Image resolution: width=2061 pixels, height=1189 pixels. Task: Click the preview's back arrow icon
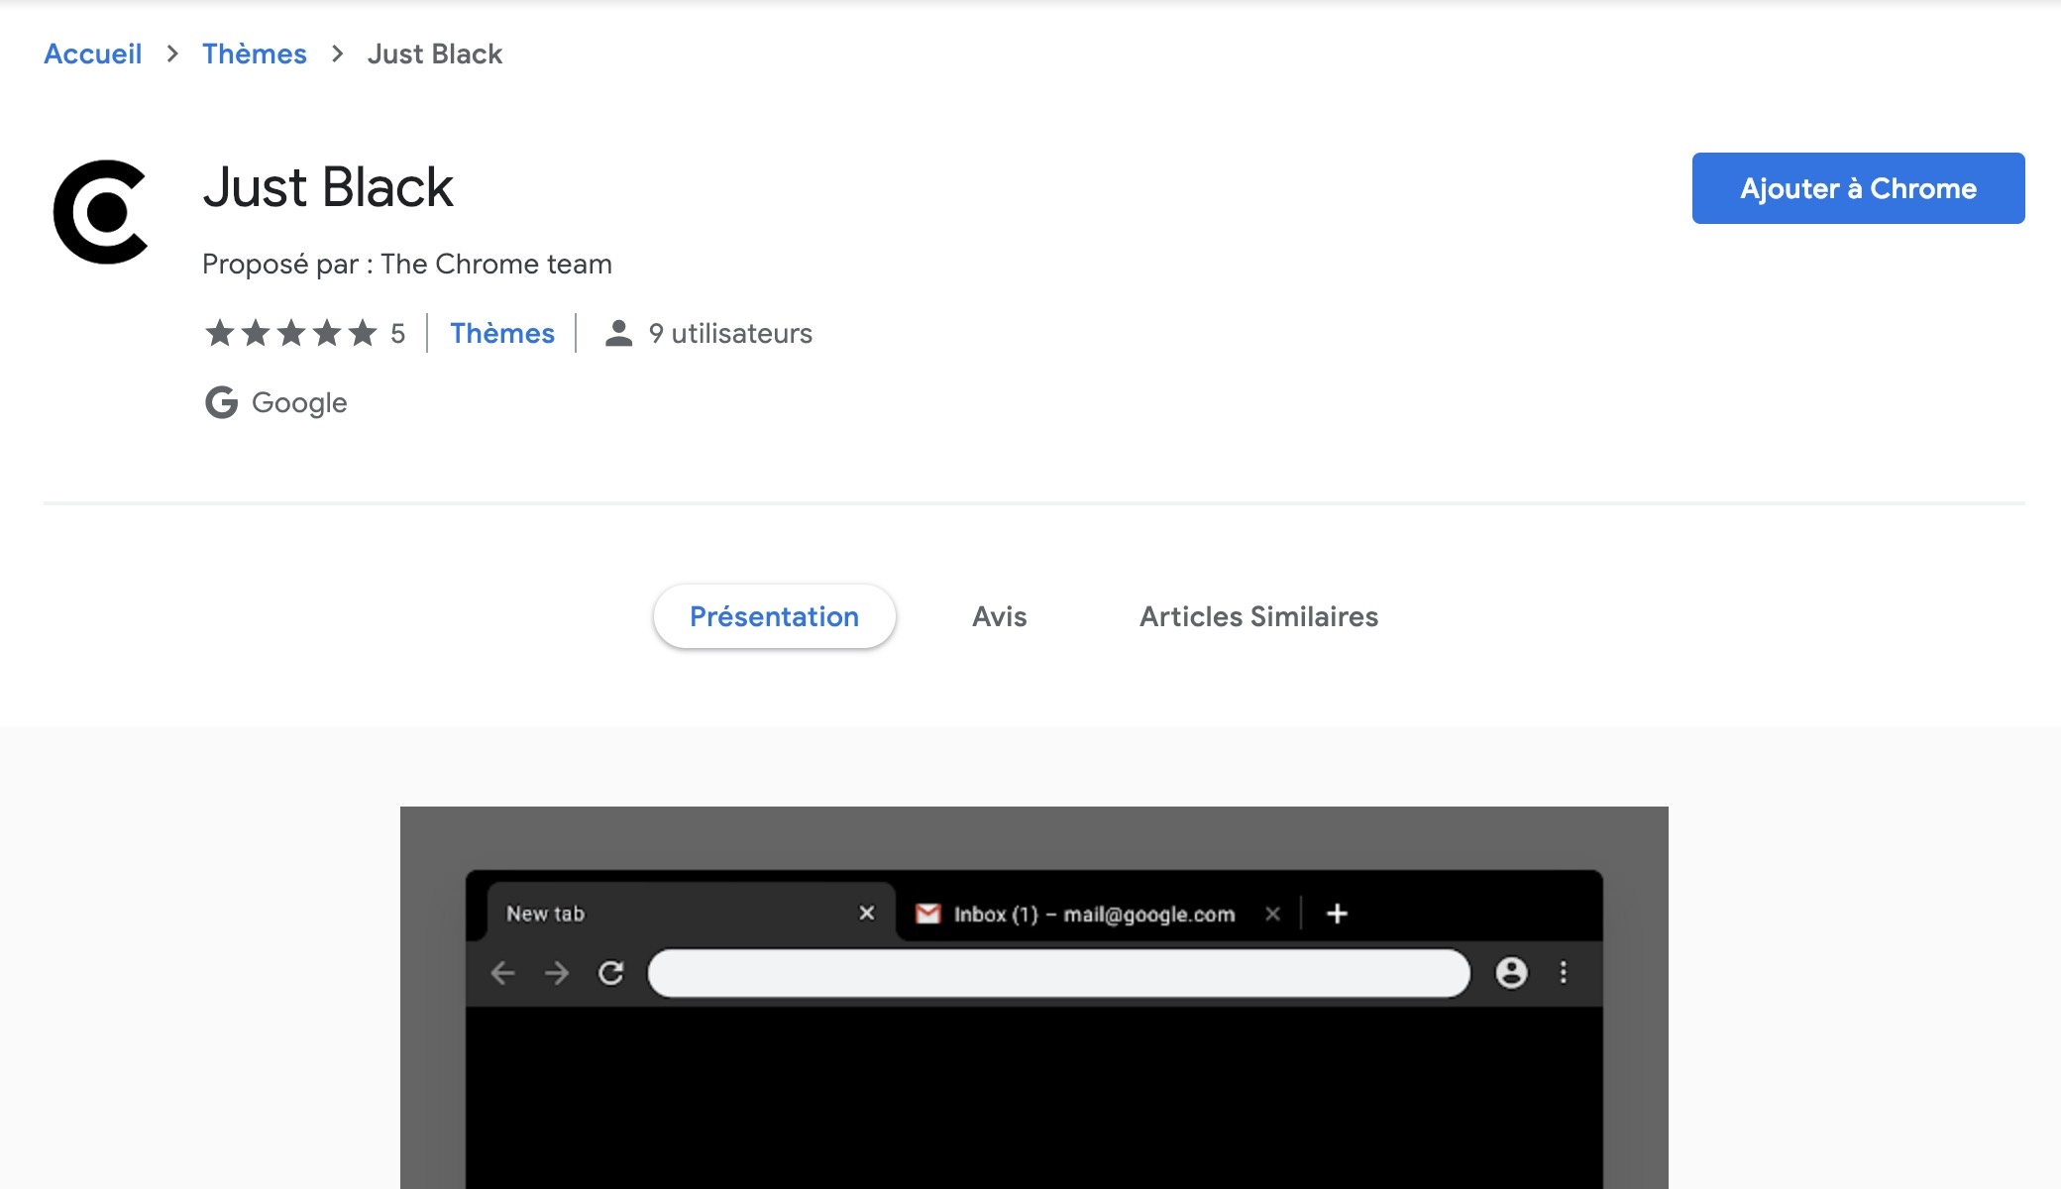click(503, 973)
